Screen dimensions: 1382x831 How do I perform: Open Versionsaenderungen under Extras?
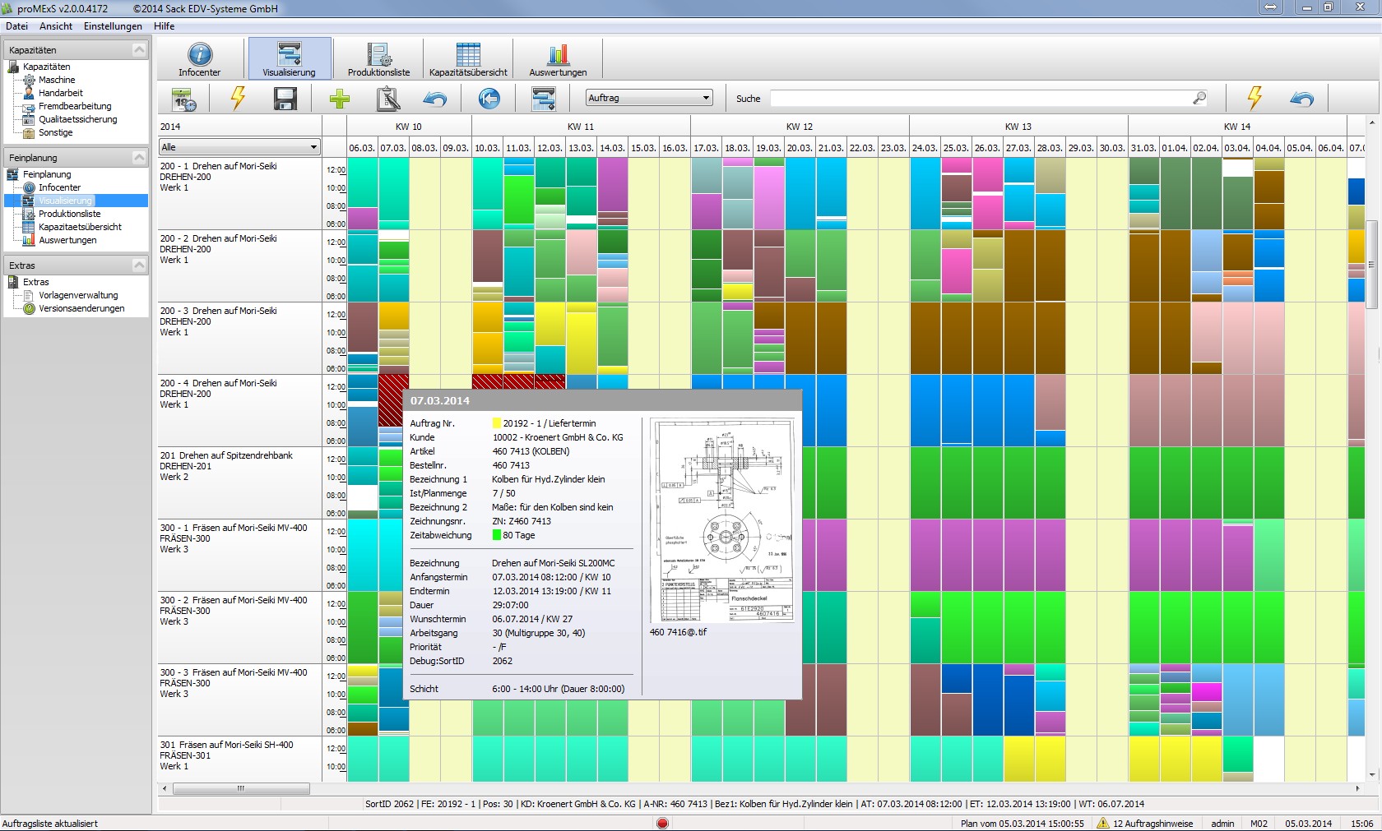pyautogui.click(x=81, y=308)
